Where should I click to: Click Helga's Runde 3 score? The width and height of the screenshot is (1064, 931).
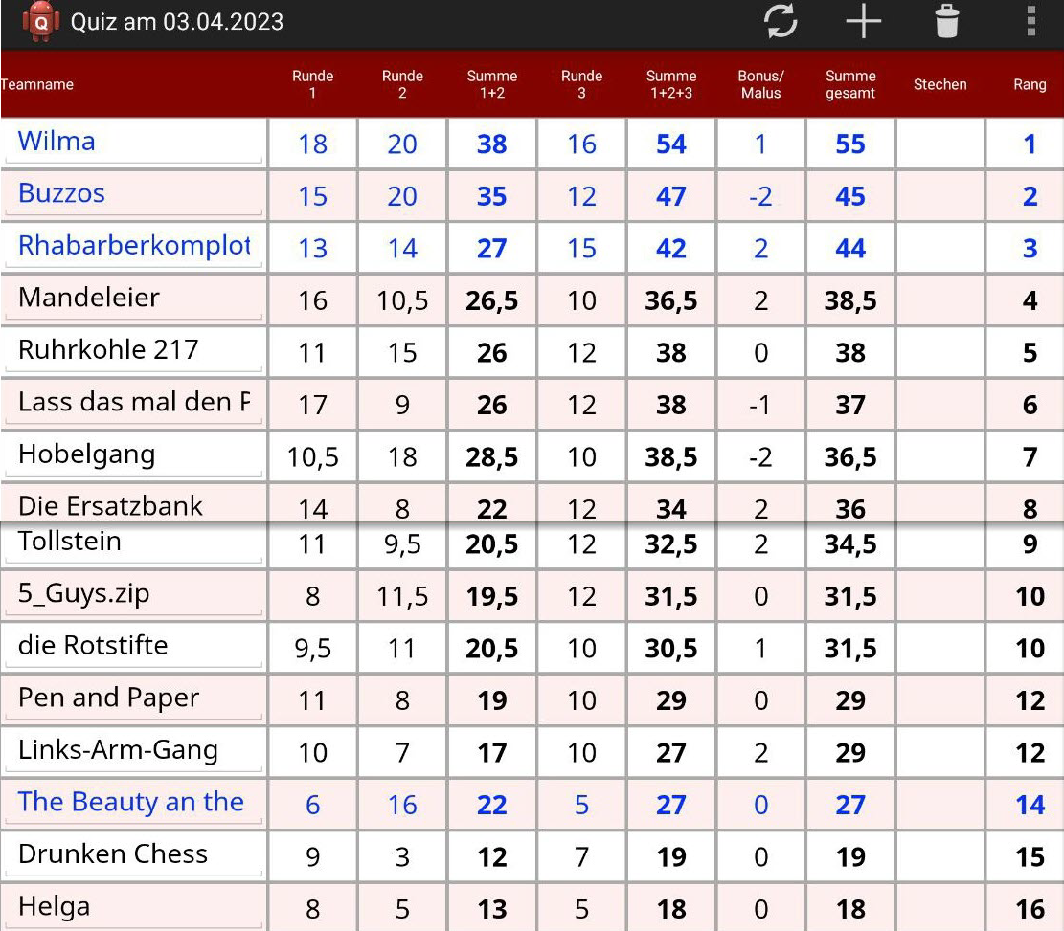[581, 908]
